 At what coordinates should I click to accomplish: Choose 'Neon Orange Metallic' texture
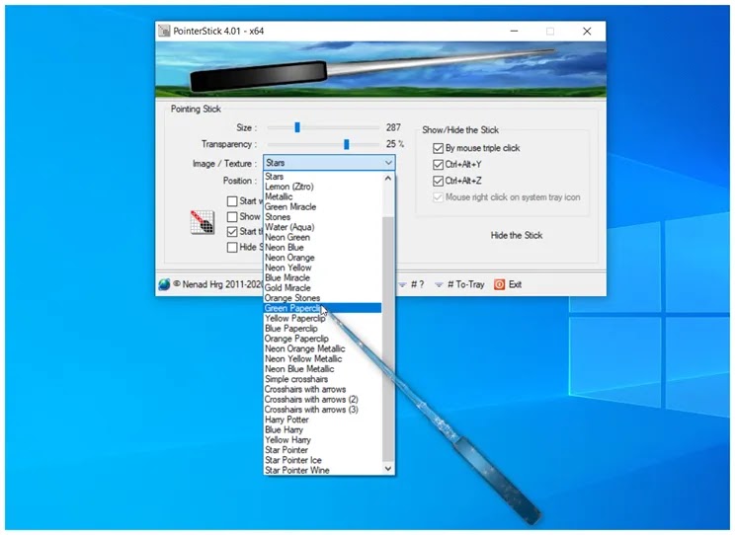pos(322,349)
